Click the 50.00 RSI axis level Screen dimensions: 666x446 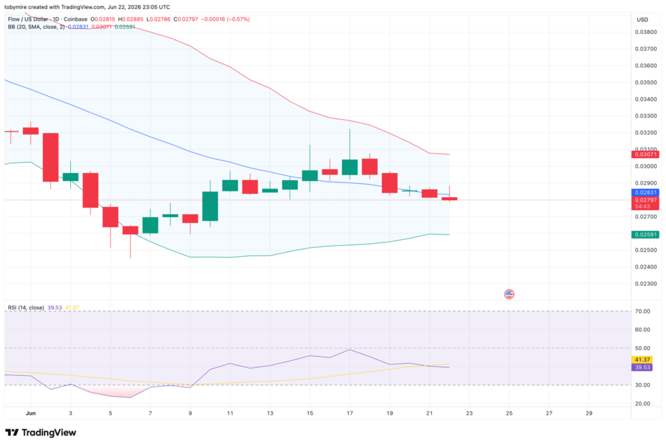[x=642, y=348]
